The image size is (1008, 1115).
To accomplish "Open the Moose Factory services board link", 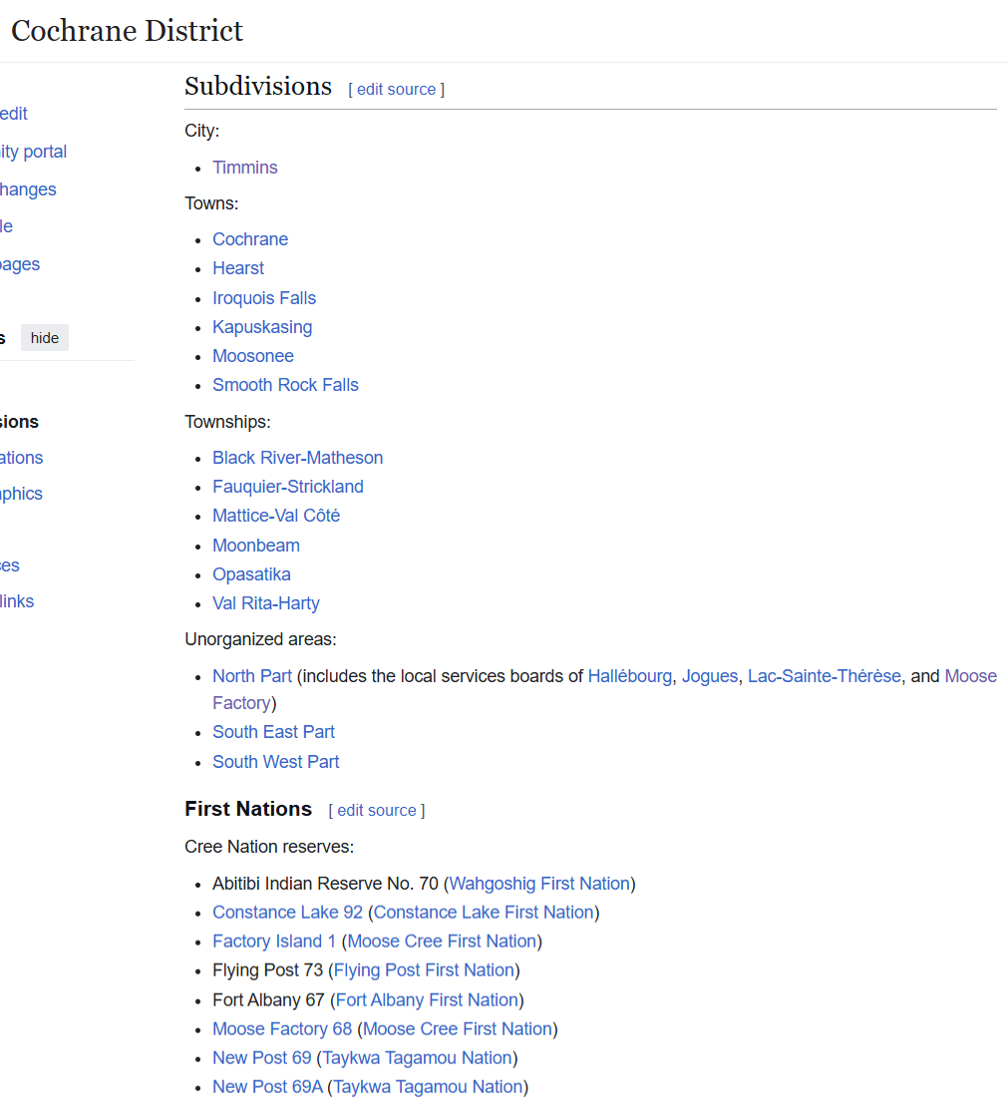I will (970, 675).
